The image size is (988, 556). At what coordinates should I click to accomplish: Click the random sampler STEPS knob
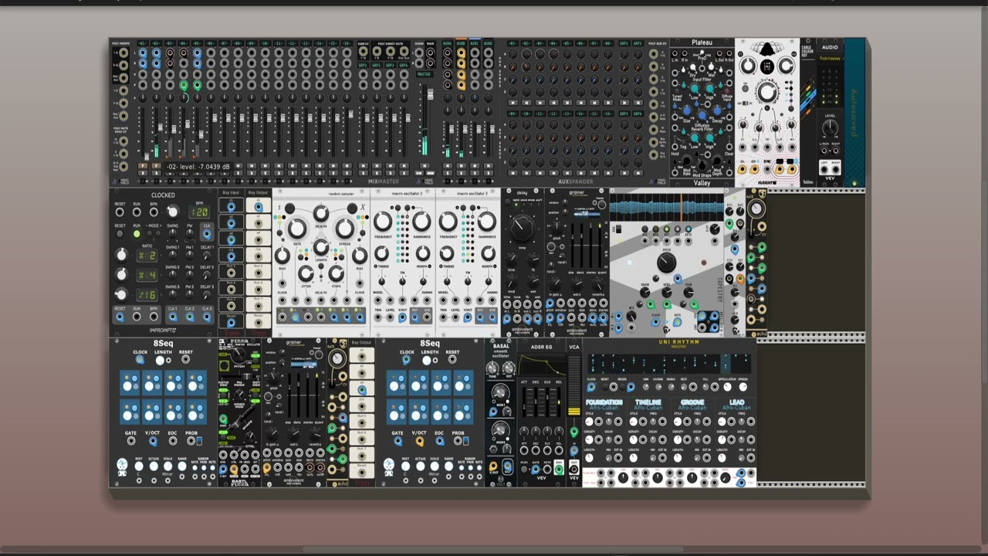tap(335, 274)
